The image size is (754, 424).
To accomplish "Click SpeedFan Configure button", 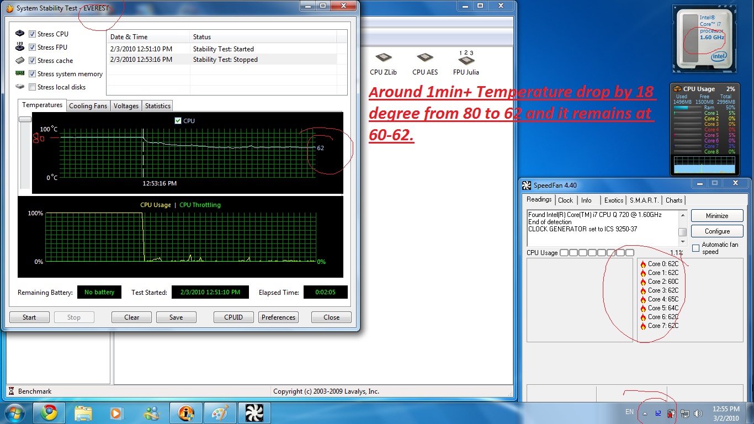I will (717, 231).
